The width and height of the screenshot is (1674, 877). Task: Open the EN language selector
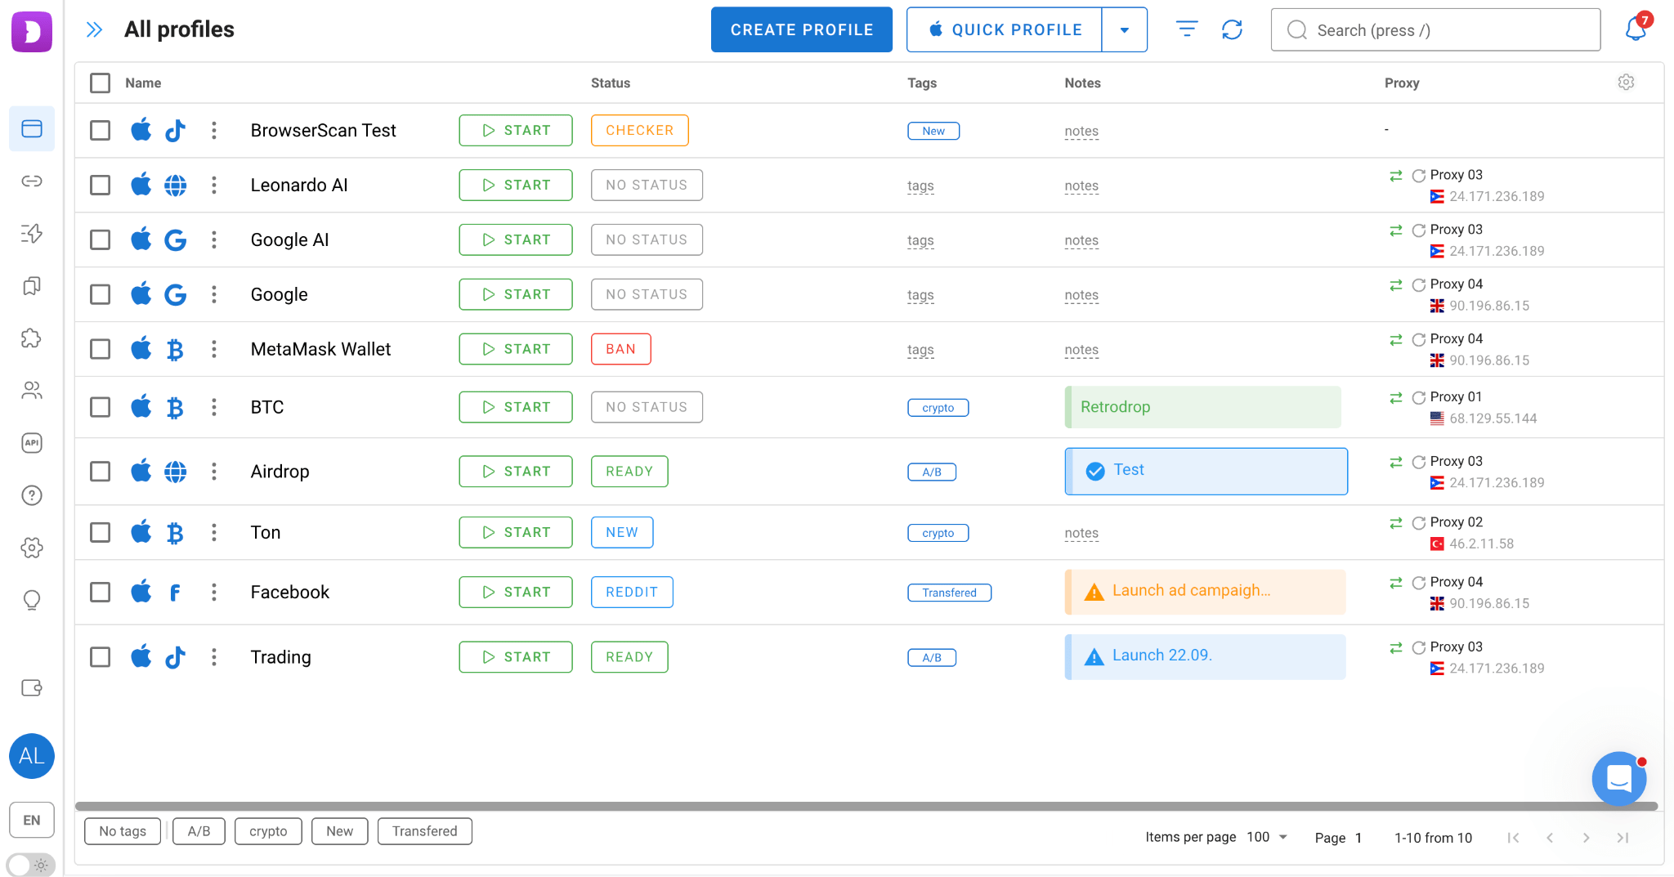click(32, 820)
